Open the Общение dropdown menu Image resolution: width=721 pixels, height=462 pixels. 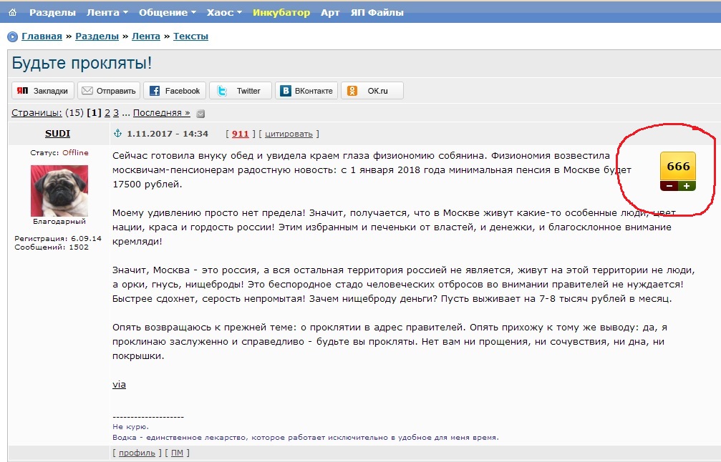(x=168, y=12)
